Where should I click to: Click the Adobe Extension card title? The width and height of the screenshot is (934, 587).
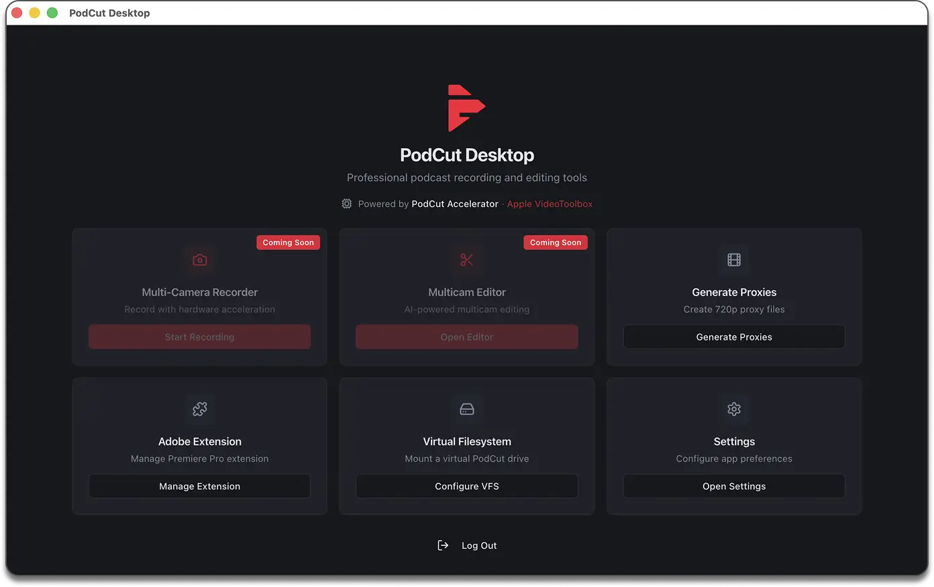[200, 442]
